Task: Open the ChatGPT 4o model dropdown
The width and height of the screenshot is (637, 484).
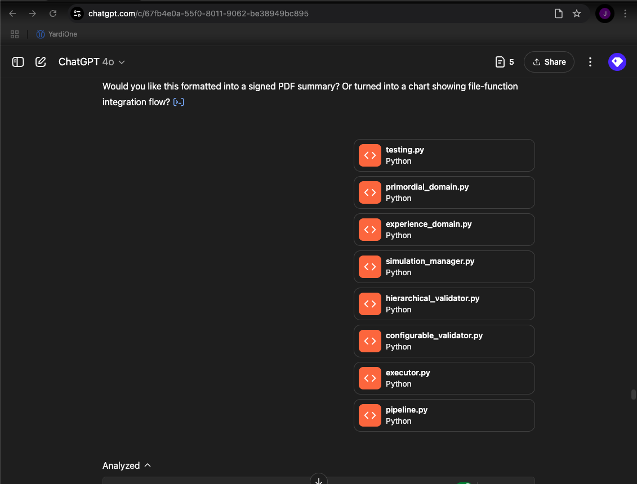Action: [92, 62]
